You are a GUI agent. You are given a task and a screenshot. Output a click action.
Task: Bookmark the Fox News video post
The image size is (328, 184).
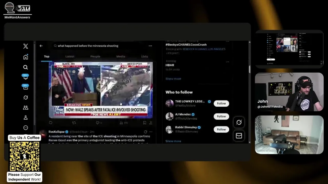[145, 123]
